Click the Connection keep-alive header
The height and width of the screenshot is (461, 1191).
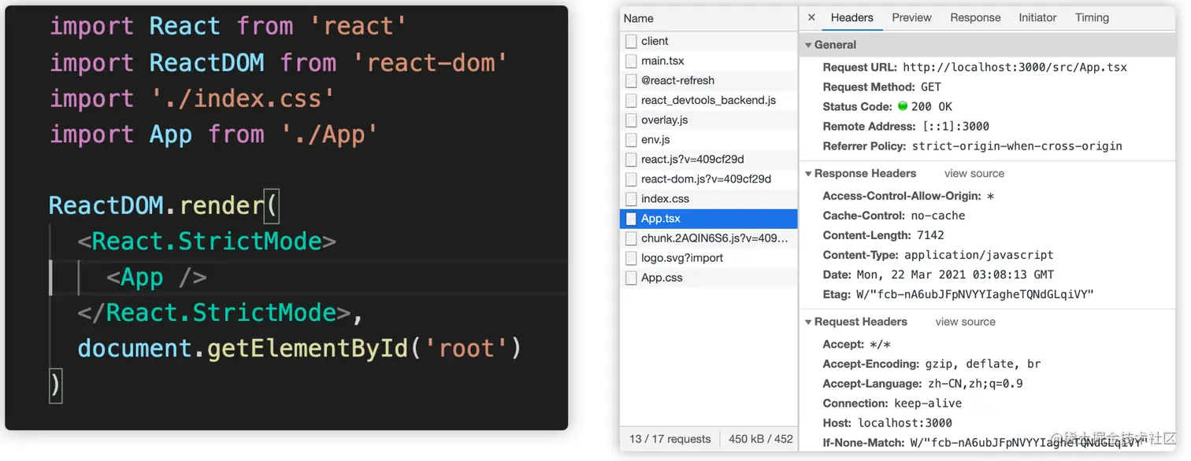coord(892,404)
